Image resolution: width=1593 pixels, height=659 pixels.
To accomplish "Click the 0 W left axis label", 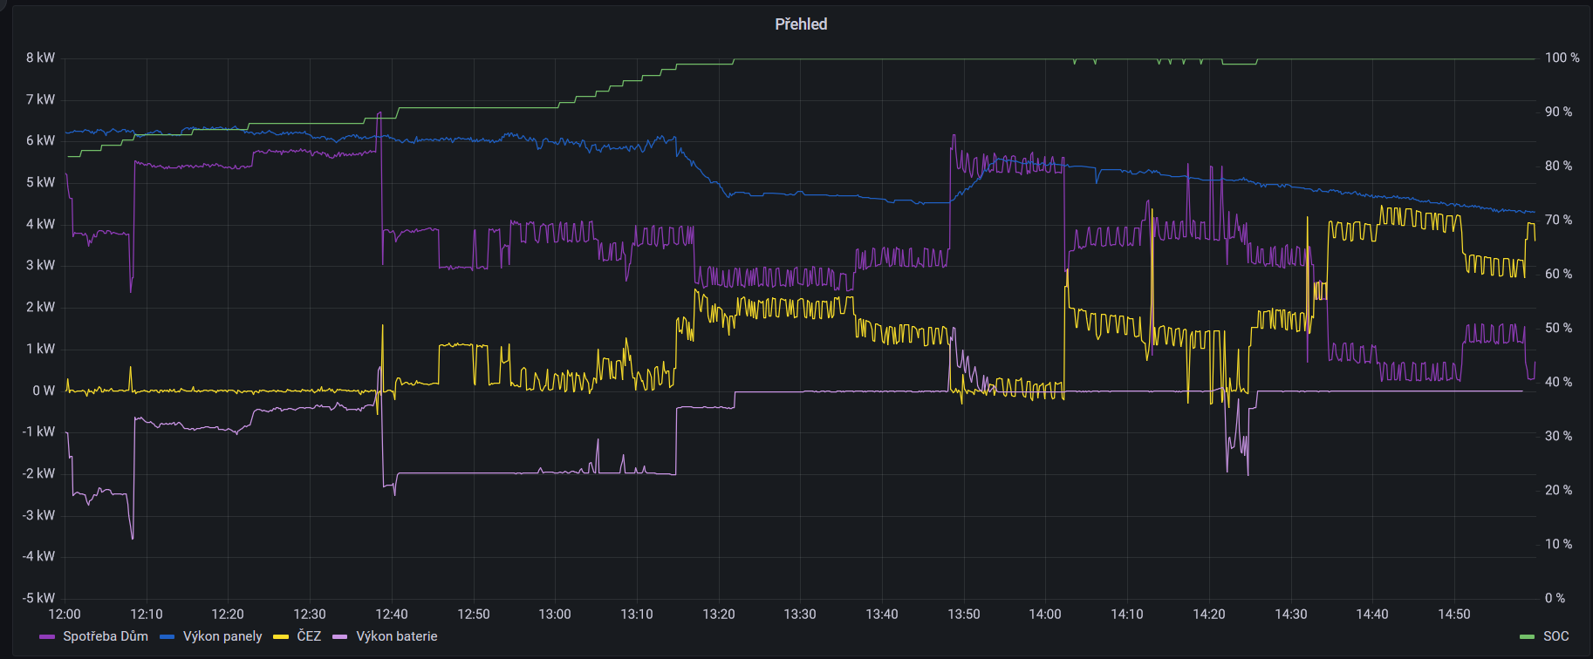I will pos(44,391).
